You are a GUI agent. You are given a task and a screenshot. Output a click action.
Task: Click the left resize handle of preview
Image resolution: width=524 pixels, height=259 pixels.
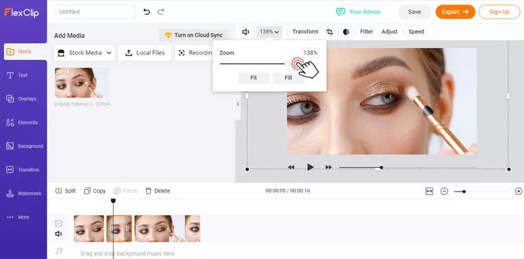coord(247,96)
